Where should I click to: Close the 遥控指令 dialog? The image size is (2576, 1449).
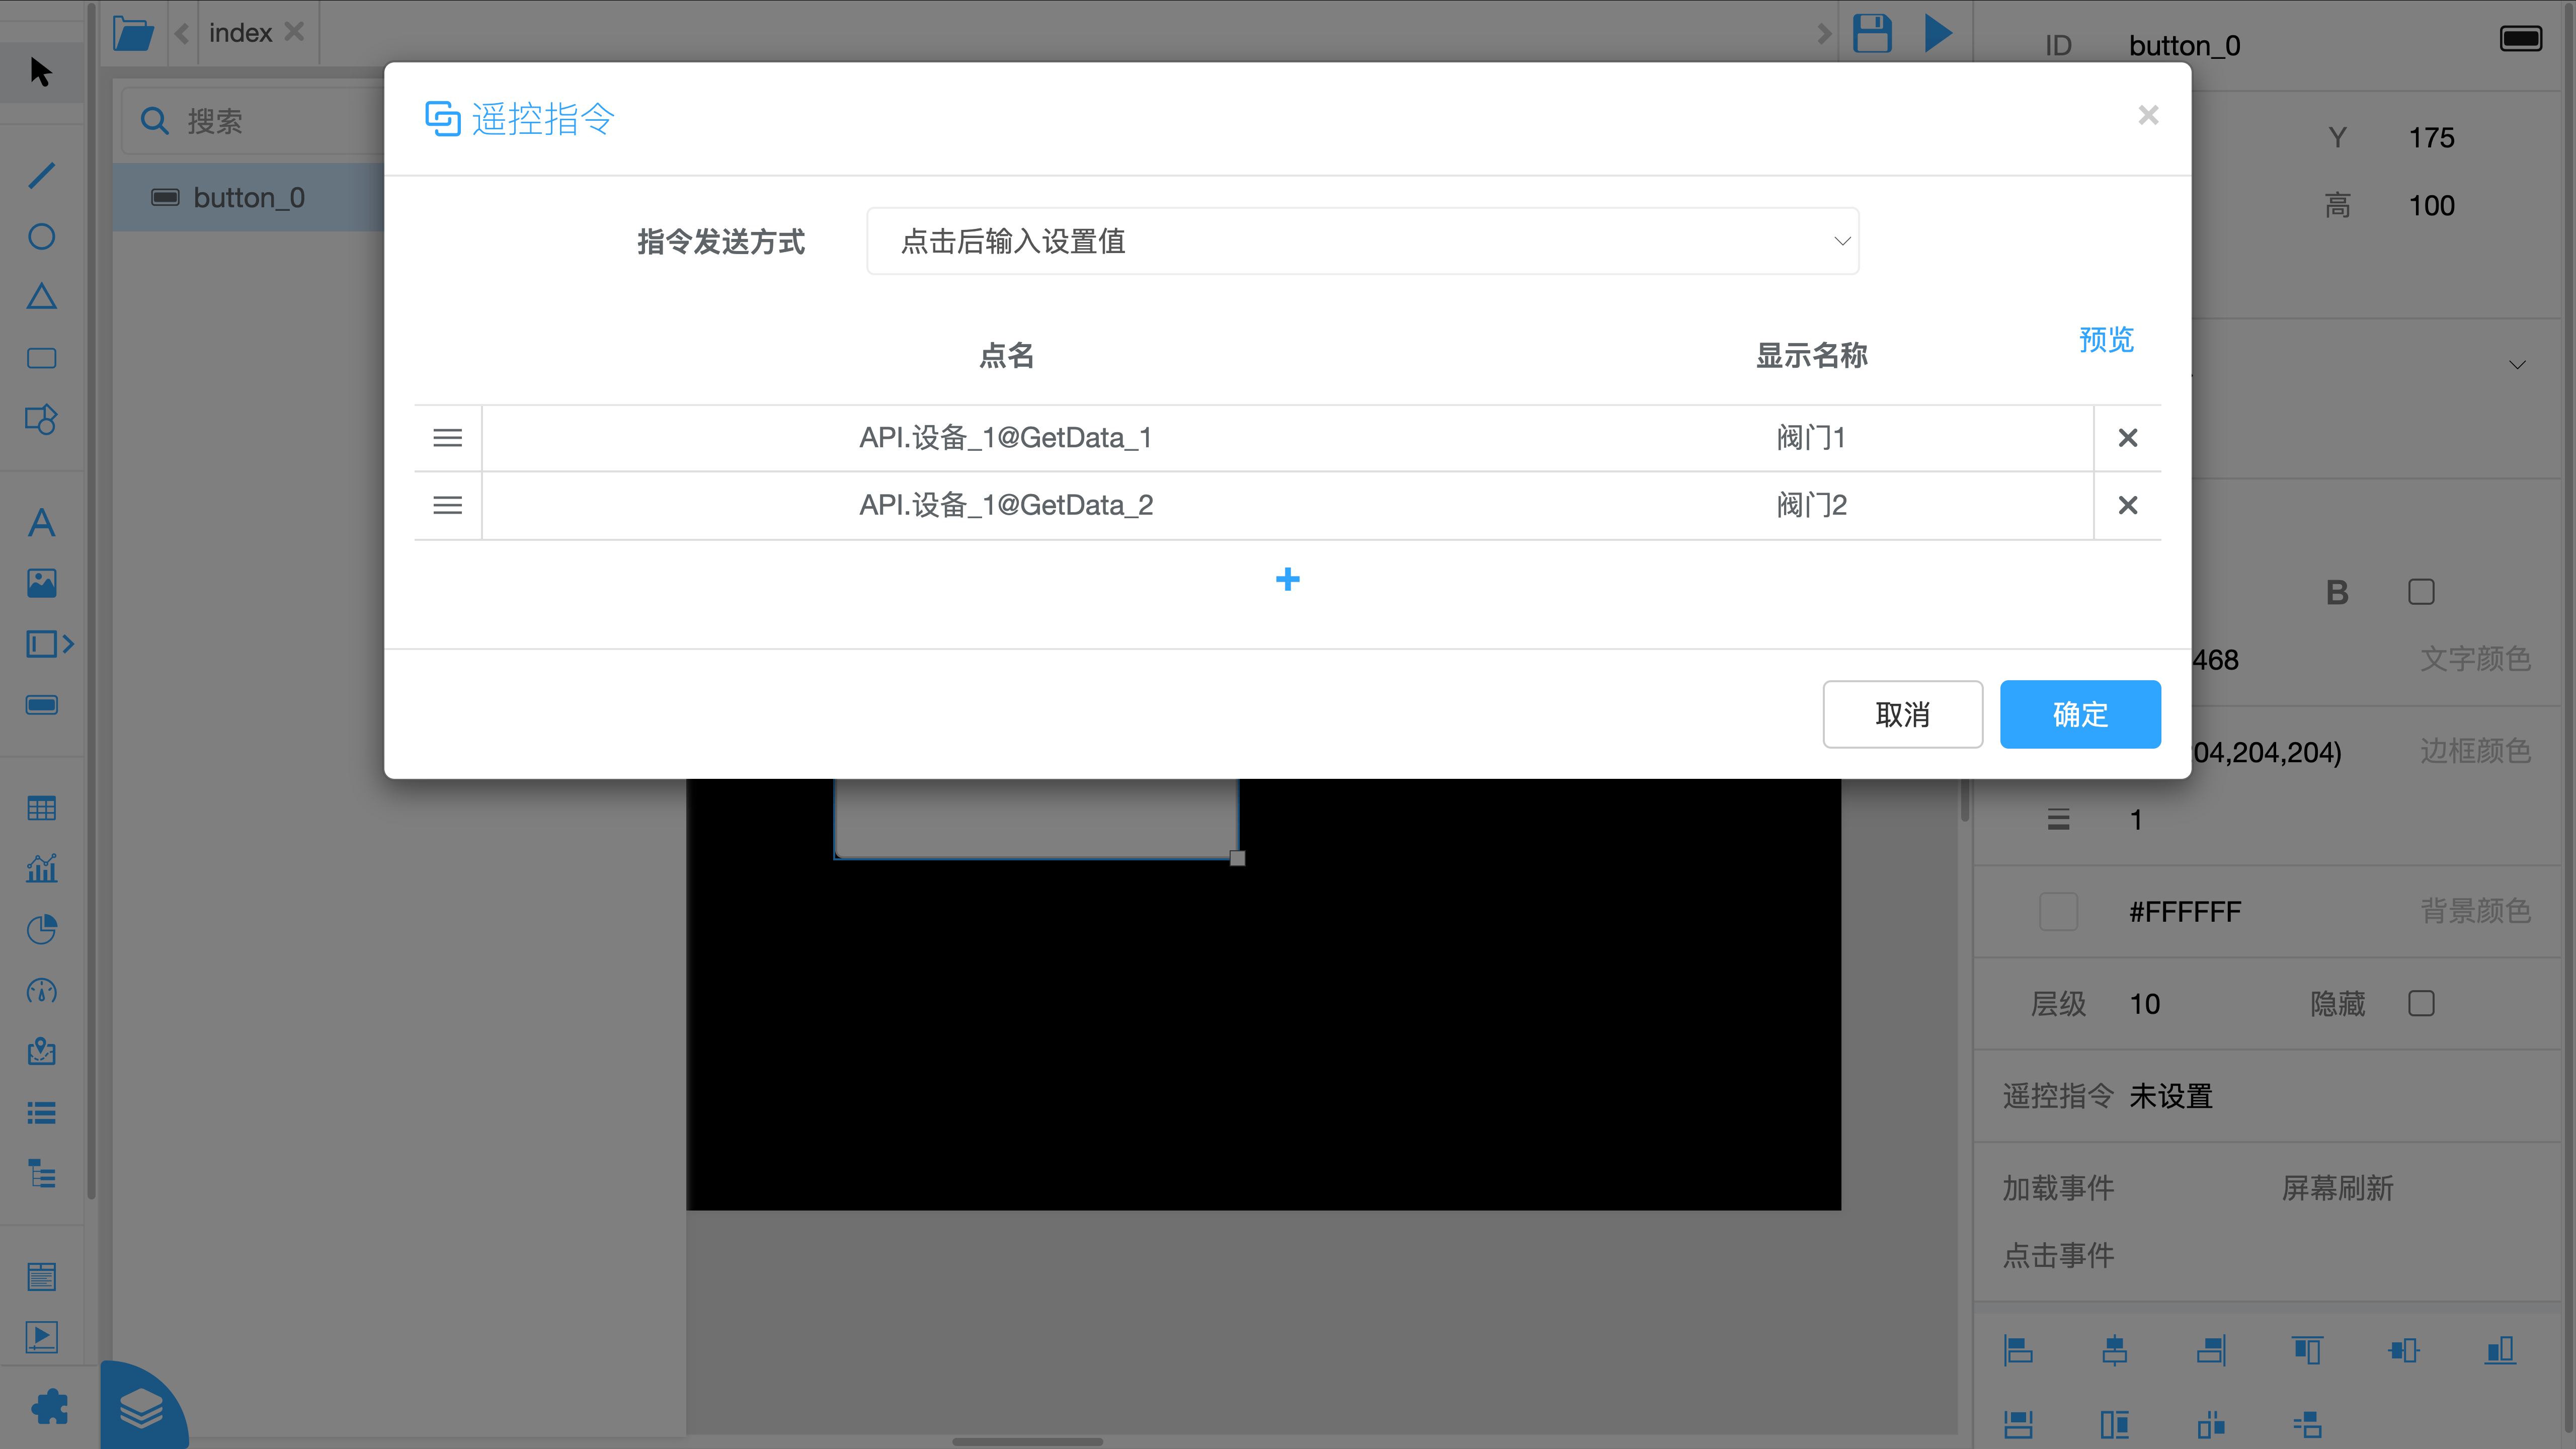pos(2148,115)
